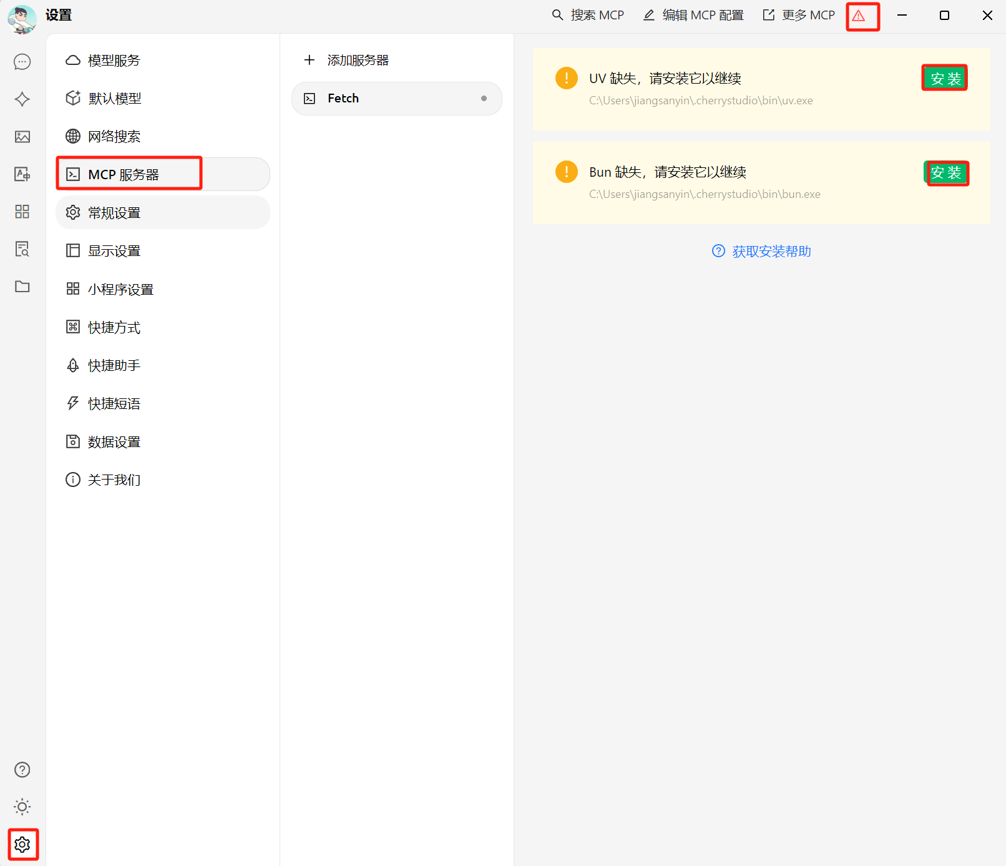Image resolution: width=1006 pixels, height=866 pixels.
Task: Open the settings gear in the sidebar
Action: point(22,845)
